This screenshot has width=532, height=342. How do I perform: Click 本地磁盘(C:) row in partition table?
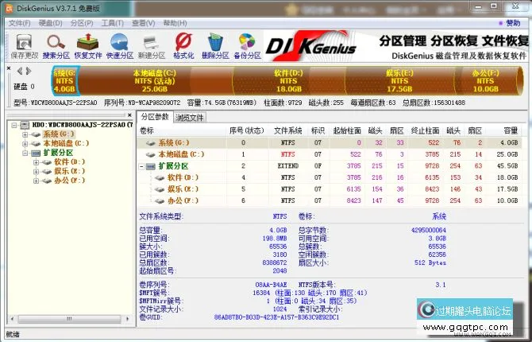coord(329,154)
